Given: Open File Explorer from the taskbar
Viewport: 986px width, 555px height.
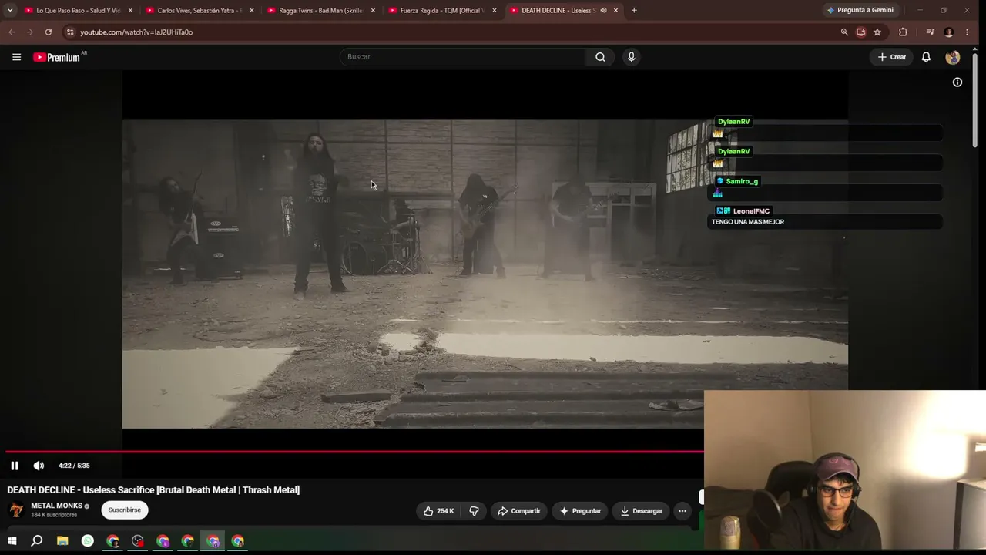Looking at the screenshot, I should [x=62, y=541].
